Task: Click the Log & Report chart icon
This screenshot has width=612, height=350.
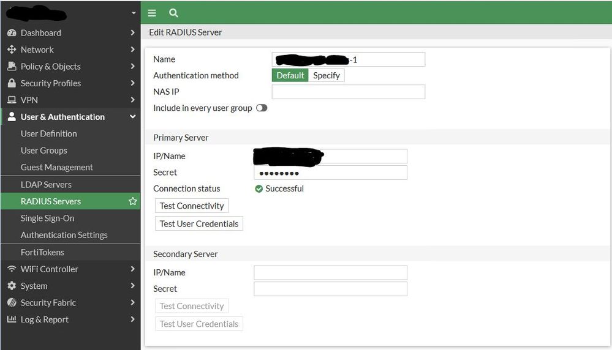Action: pyautogui.click(x=12, y=319)
